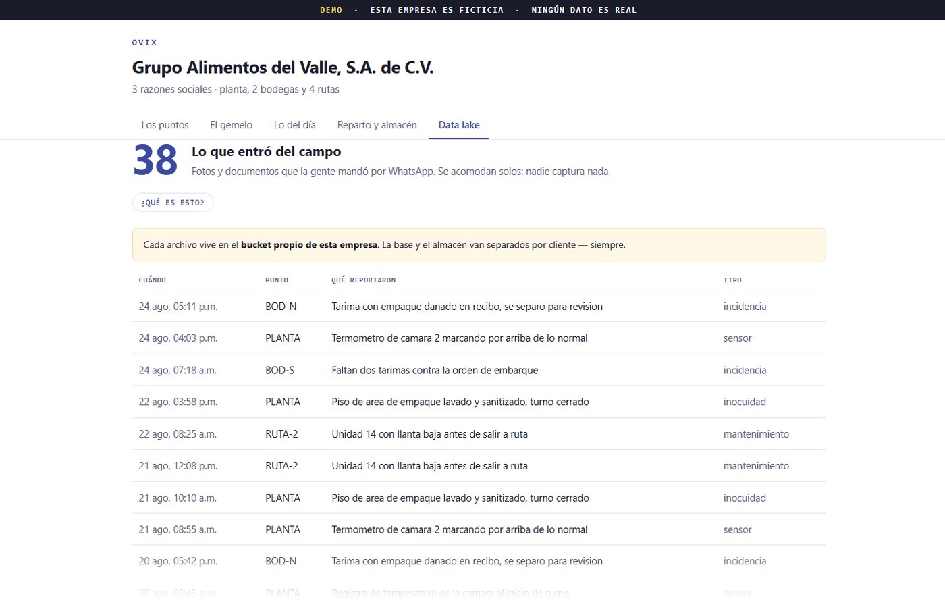Click sensor type in 24 ago 04:03 row
Image resolution: width=945 pixels, height=605 pixels.
tap(738, 338)
